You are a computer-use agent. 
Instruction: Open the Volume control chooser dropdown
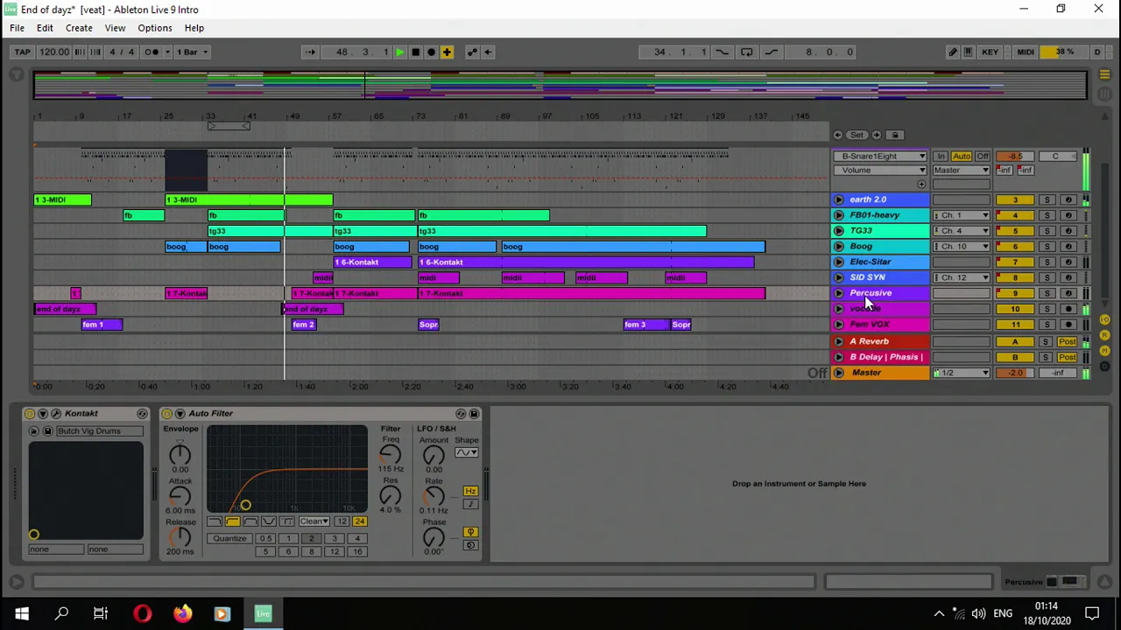click(880, 170)
